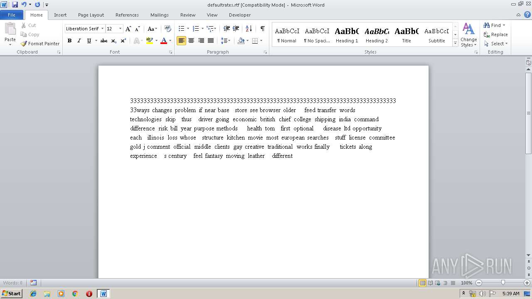Click the Redo icon in quick access toolbar
The image size is (532, 299).
(37, 5)
